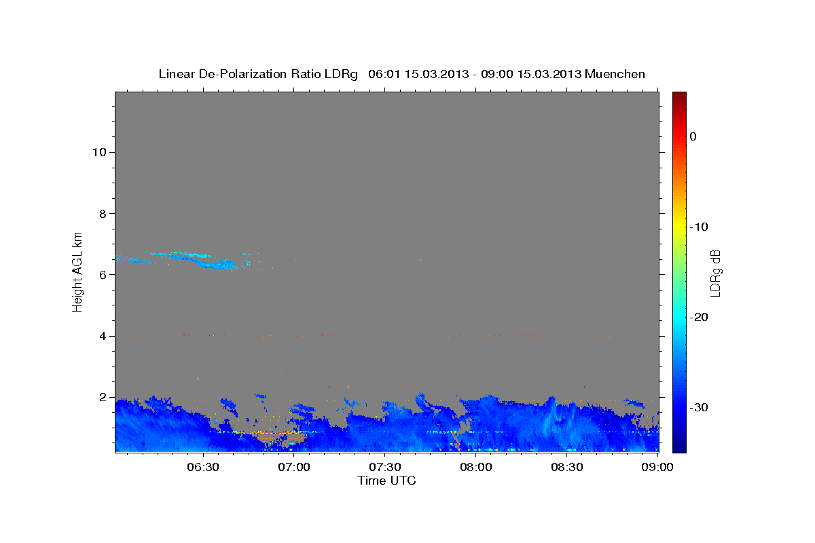This screenshot has height=543, width=815.
Task: Click the colorbar value 0
Action: click(693, 136)
